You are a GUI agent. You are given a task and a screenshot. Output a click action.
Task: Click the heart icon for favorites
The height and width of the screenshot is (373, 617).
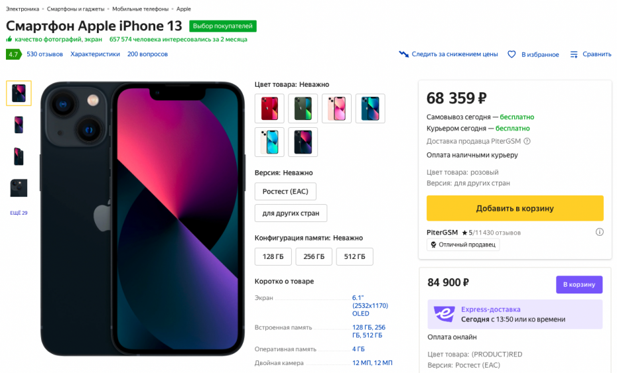(x=512, y=54)
